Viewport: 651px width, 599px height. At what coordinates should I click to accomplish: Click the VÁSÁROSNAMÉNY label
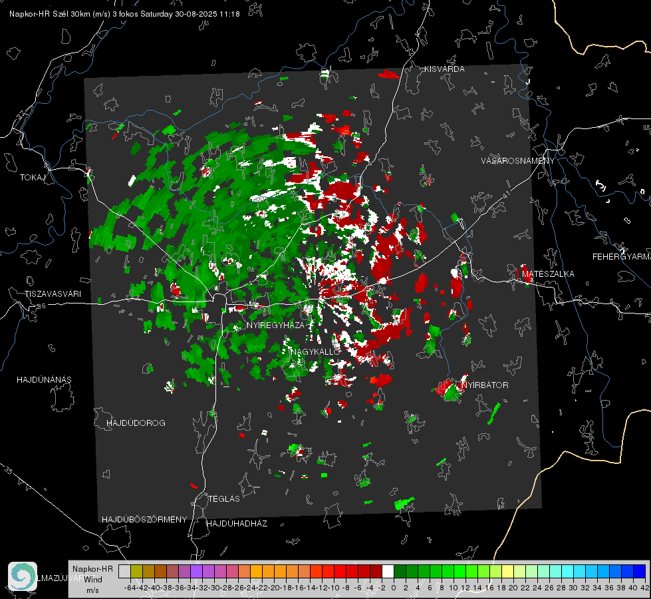click(x=518, y=160)
